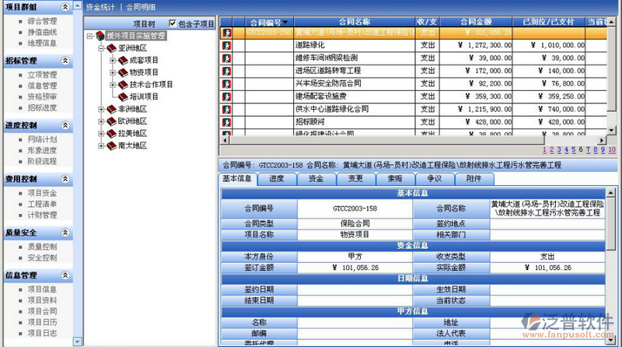This screenshot has height=347, width=622.
Task: Click the row icon for 道路绿化 contract
Action: [226, 46]
